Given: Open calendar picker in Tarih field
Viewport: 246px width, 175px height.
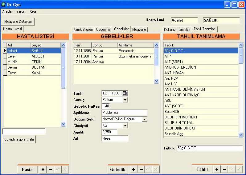Looking at the screenshot, I should [125, 93].
